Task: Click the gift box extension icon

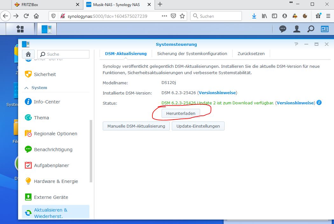Action: (318, 16)
